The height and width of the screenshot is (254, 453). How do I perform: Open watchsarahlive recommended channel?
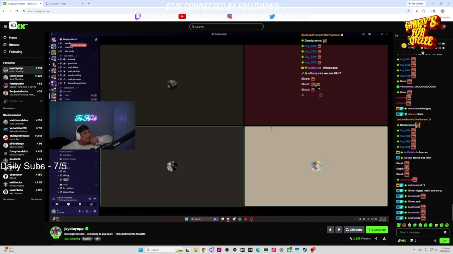[x=22, y=122]
